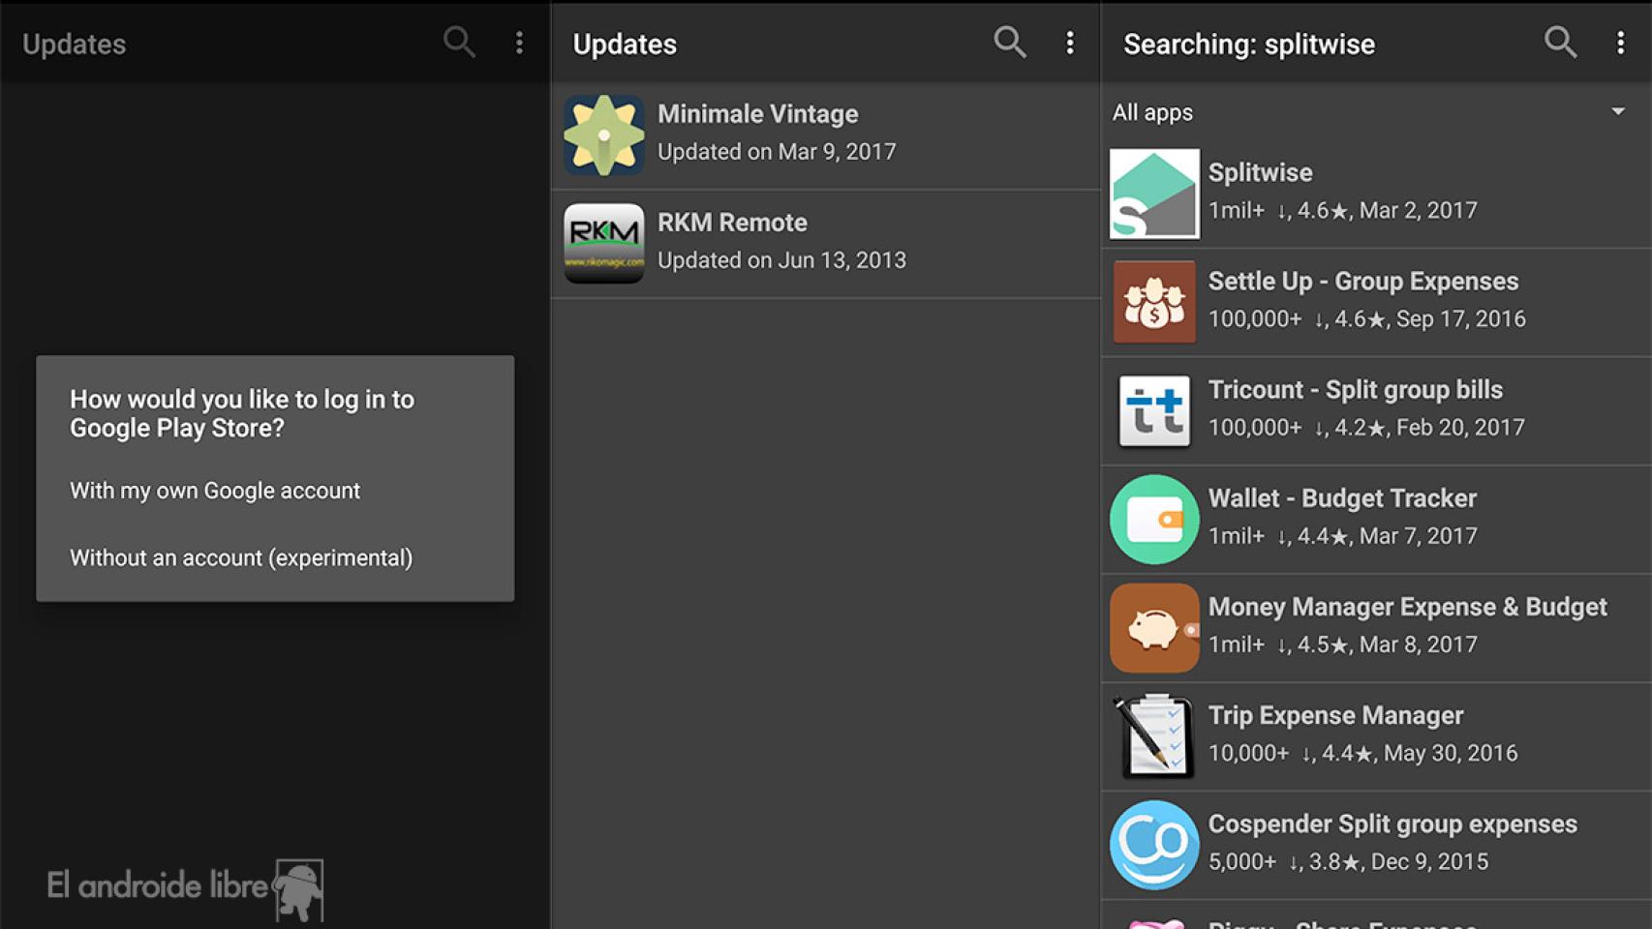Select Trip Expense Manager result

tap(1376, 735)
